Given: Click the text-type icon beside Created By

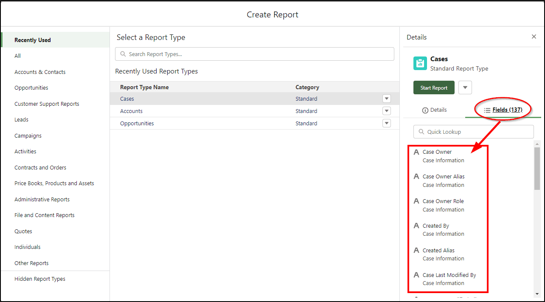Looking at the screenshot, I should click(x=416, y=226).
